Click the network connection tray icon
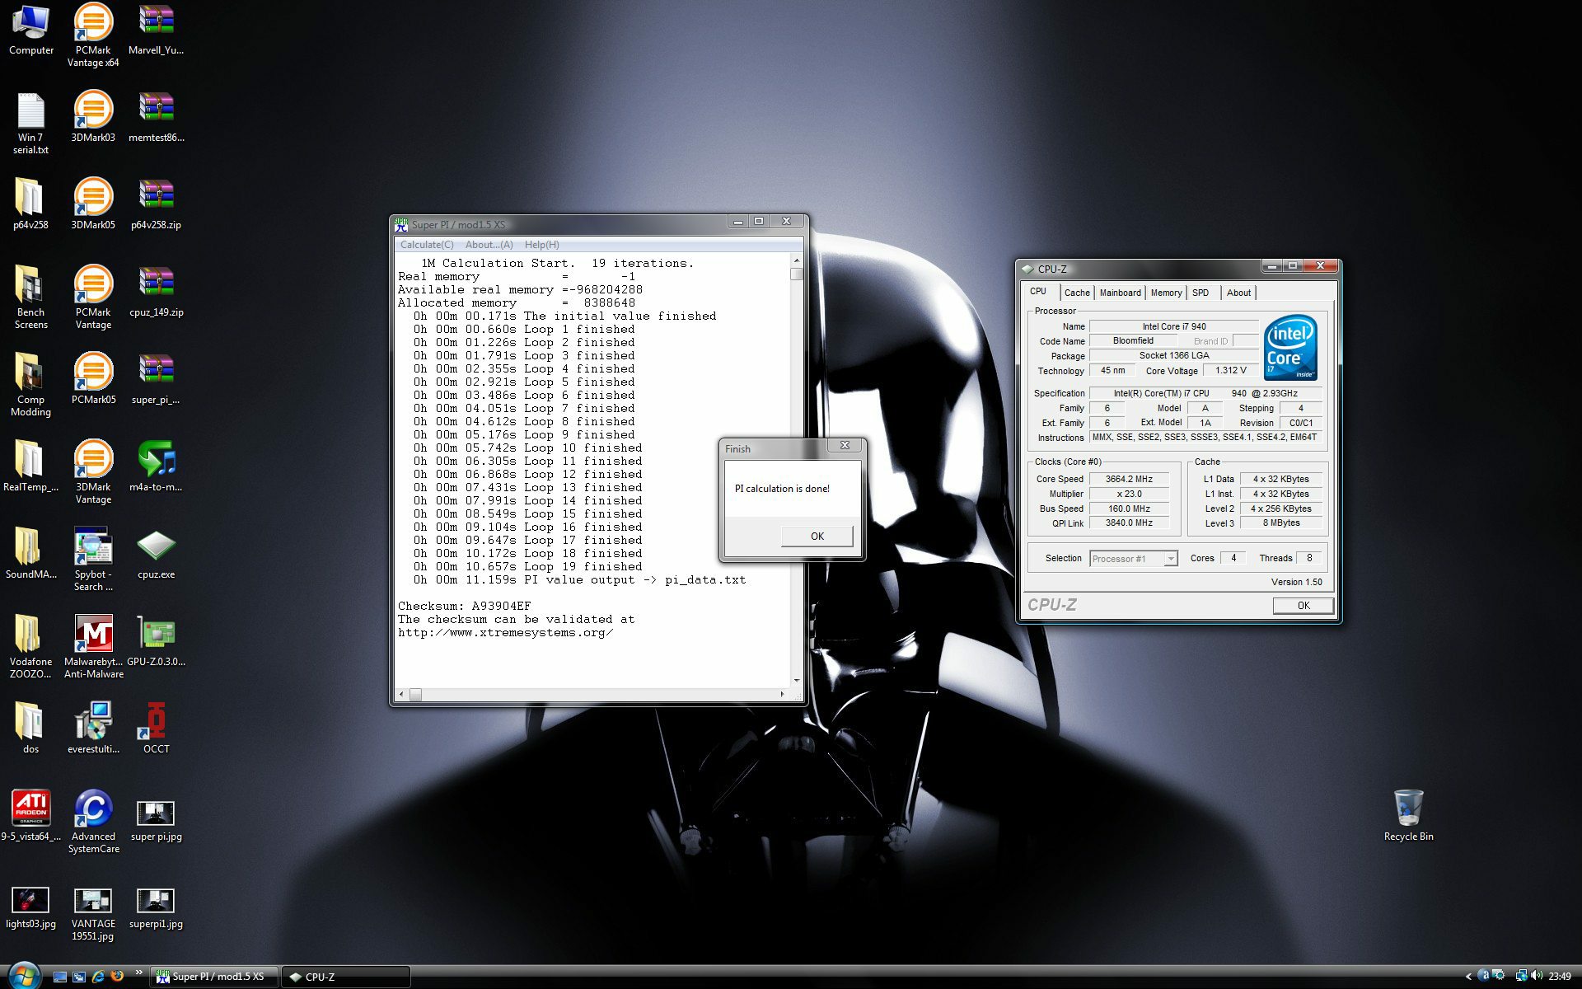 click(x=1521, y=977)
